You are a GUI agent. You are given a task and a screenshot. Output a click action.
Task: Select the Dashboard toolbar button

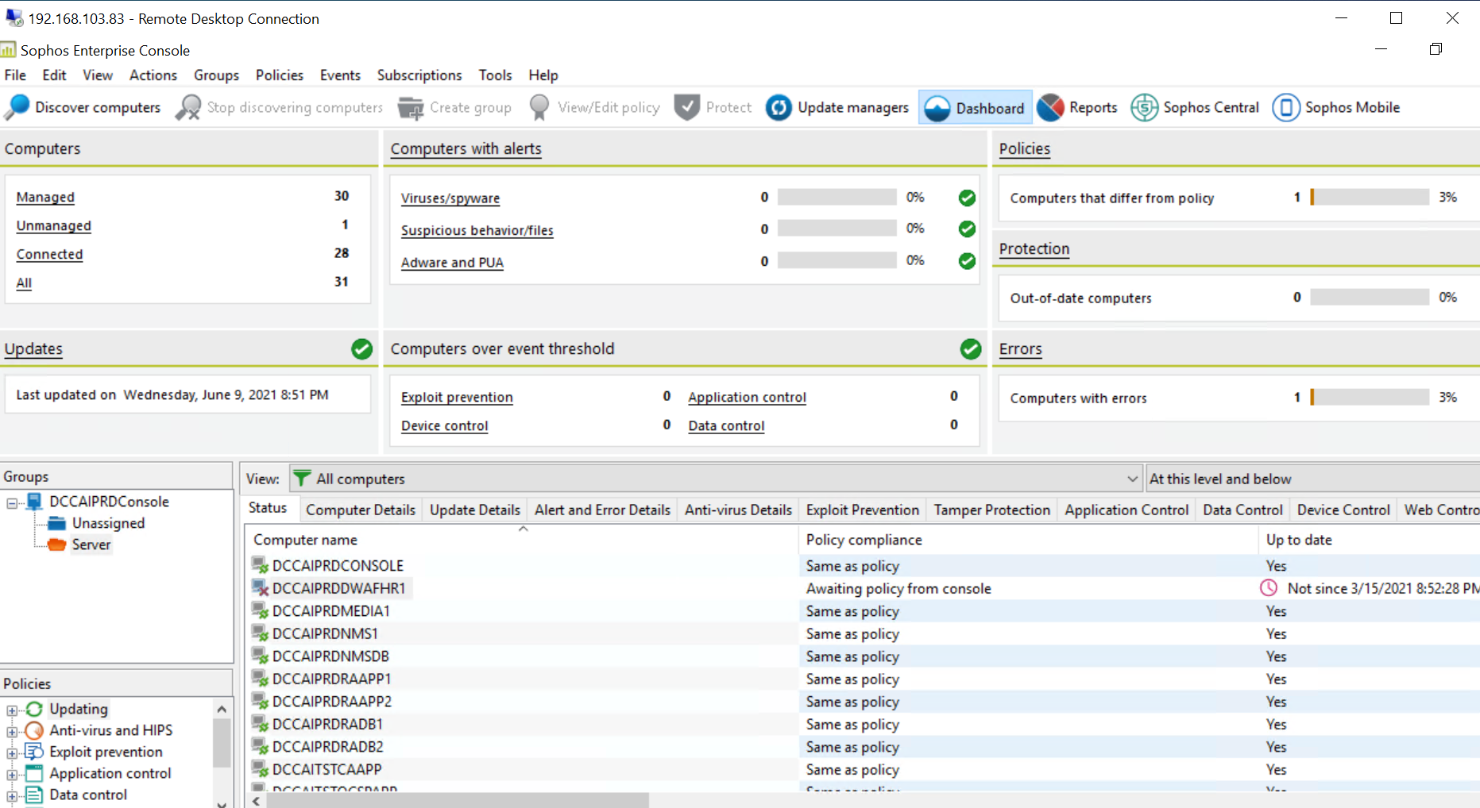[x=975, y=107]
